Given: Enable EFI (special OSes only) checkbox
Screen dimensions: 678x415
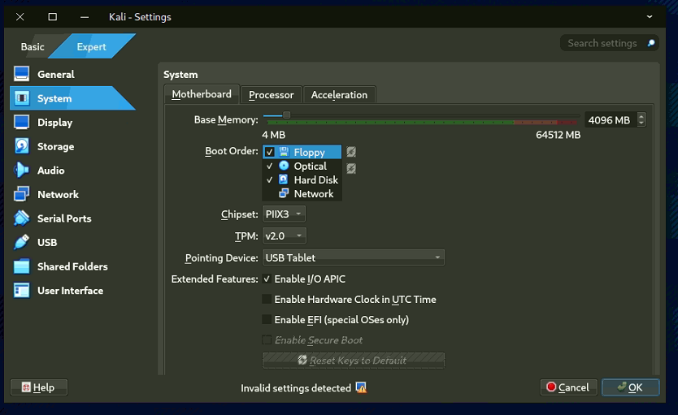Looking at the screenshot, I should click(x=267, y=320).
